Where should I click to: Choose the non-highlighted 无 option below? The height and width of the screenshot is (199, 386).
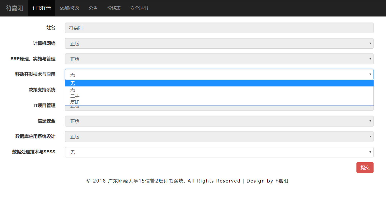point(219,90)
